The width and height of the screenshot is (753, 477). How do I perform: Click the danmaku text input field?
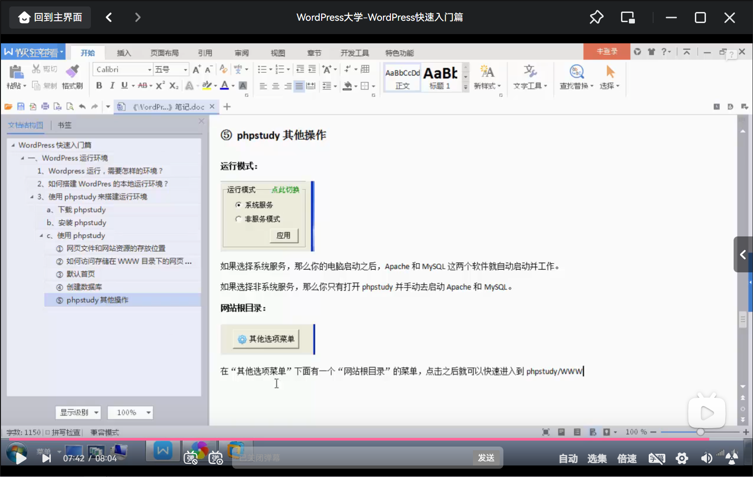click(x=353, y=458)
